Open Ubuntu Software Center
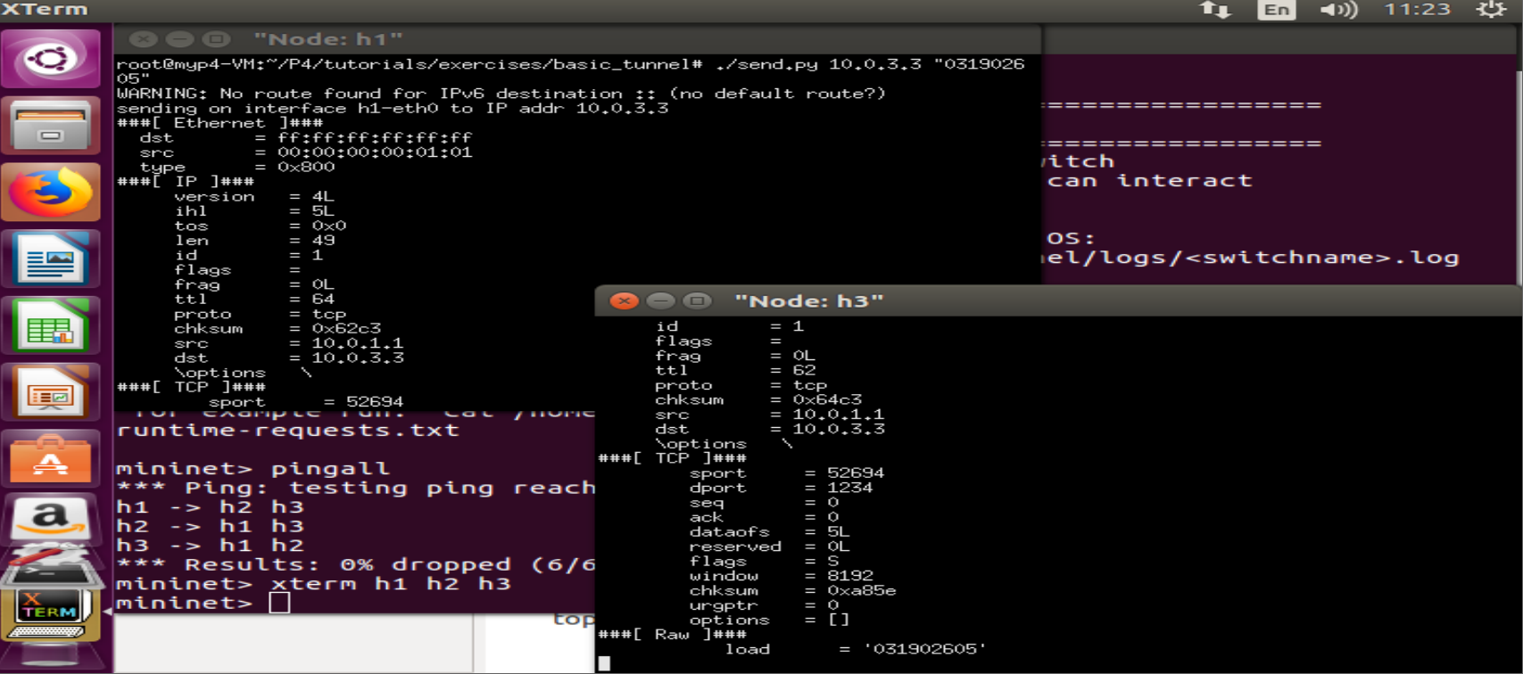Screen dimensions: 1523x674 [51, 460]
